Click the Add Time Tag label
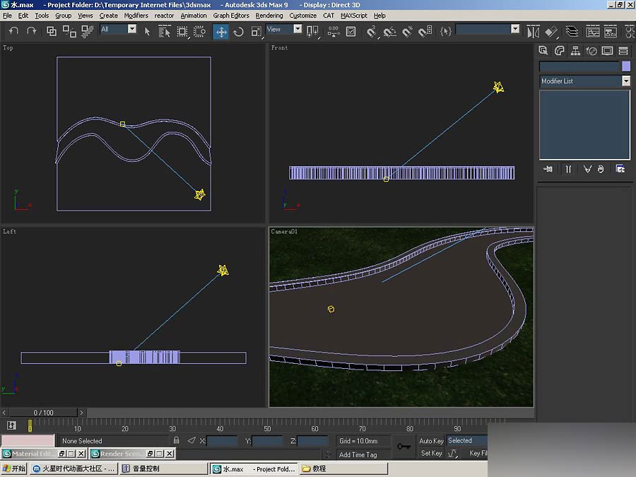 (358, 454)
